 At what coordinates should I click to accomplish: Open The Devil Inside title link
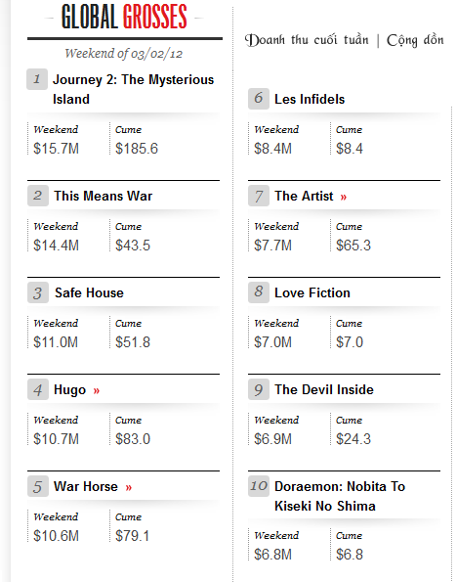click(x=324, y=389)
